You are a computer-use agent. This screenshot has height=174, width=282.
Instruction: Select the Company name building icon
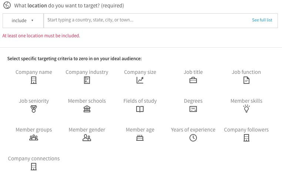pyautogui.click(x=34, y=80)
